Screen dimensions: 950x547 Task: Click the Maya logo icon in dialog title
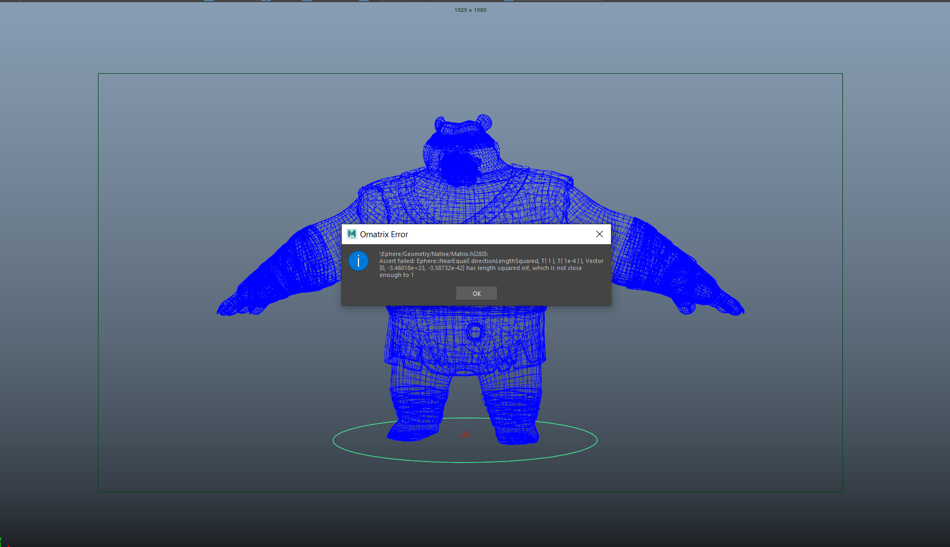[352, 234]
